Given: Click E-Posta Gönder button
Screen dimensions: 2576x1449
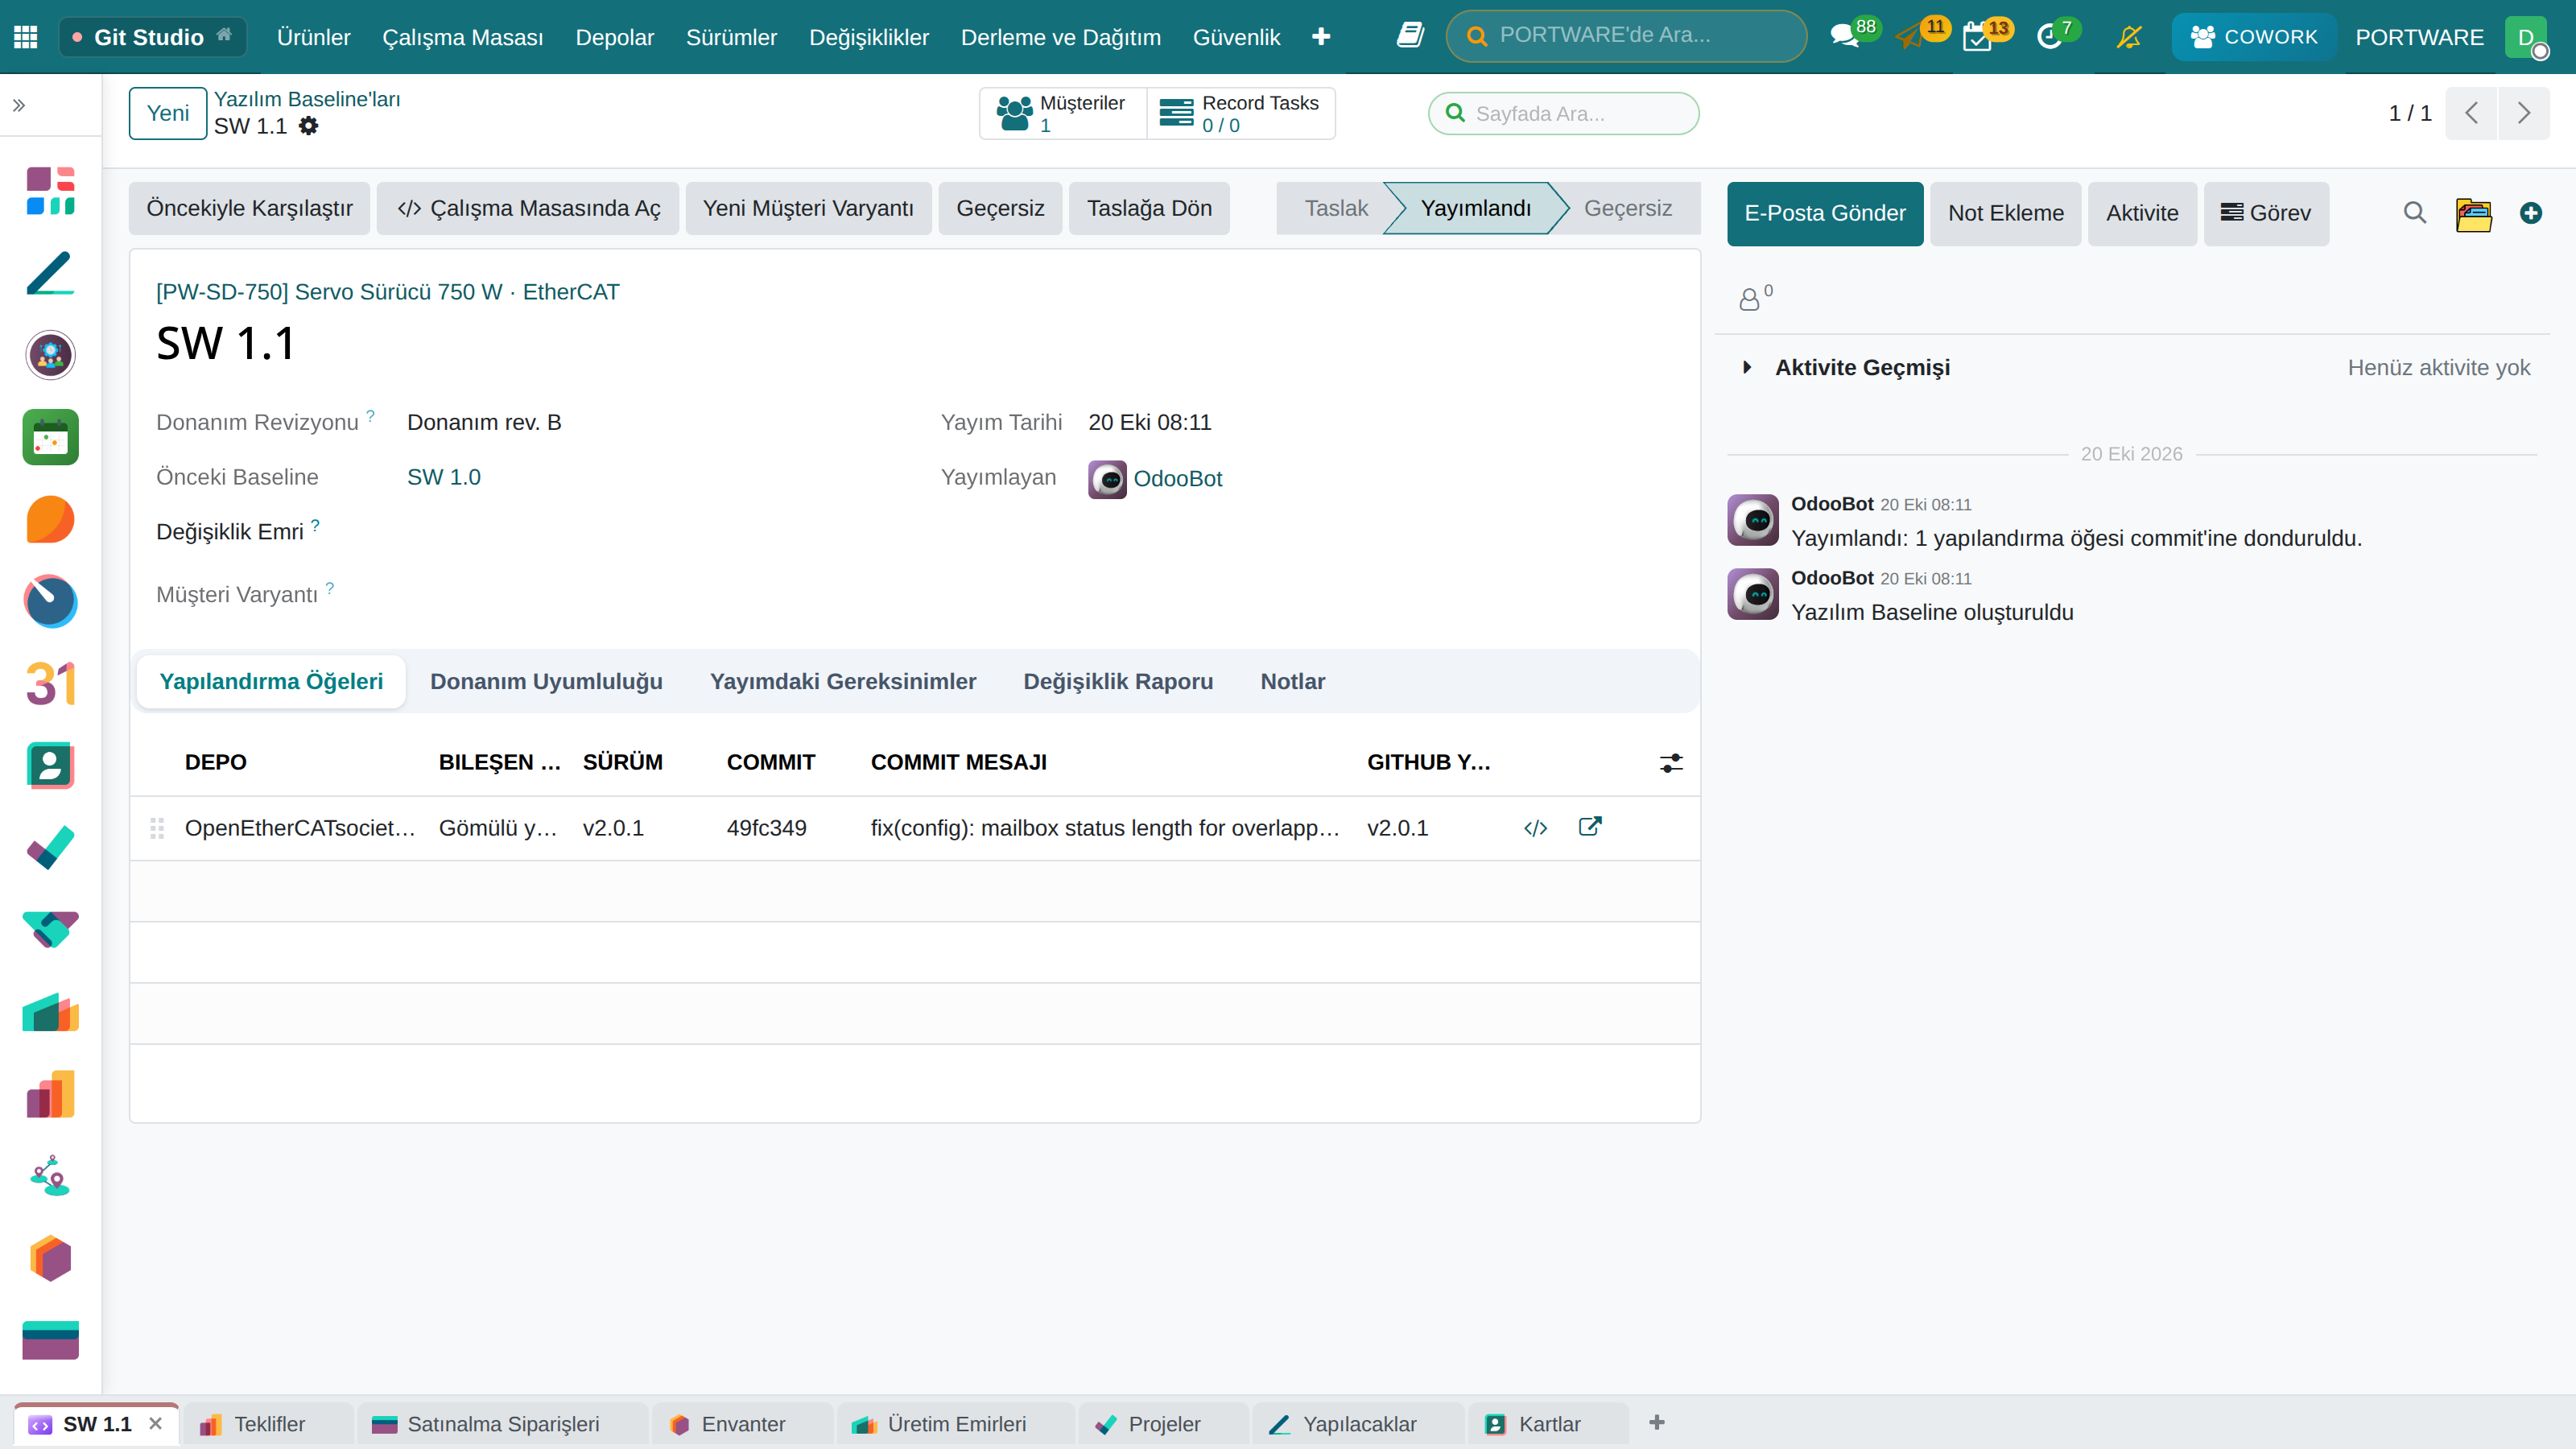Looking at the screenshot, I should click(1825, 213).
